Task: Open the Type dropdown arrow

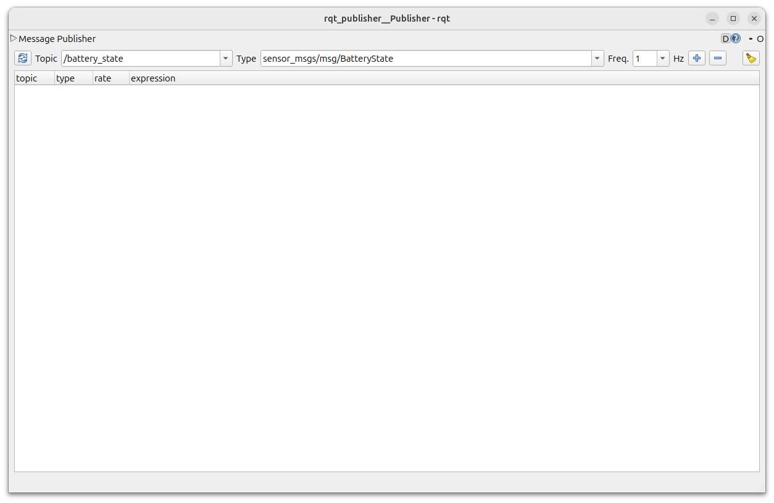Action: [x=597, y=59]
